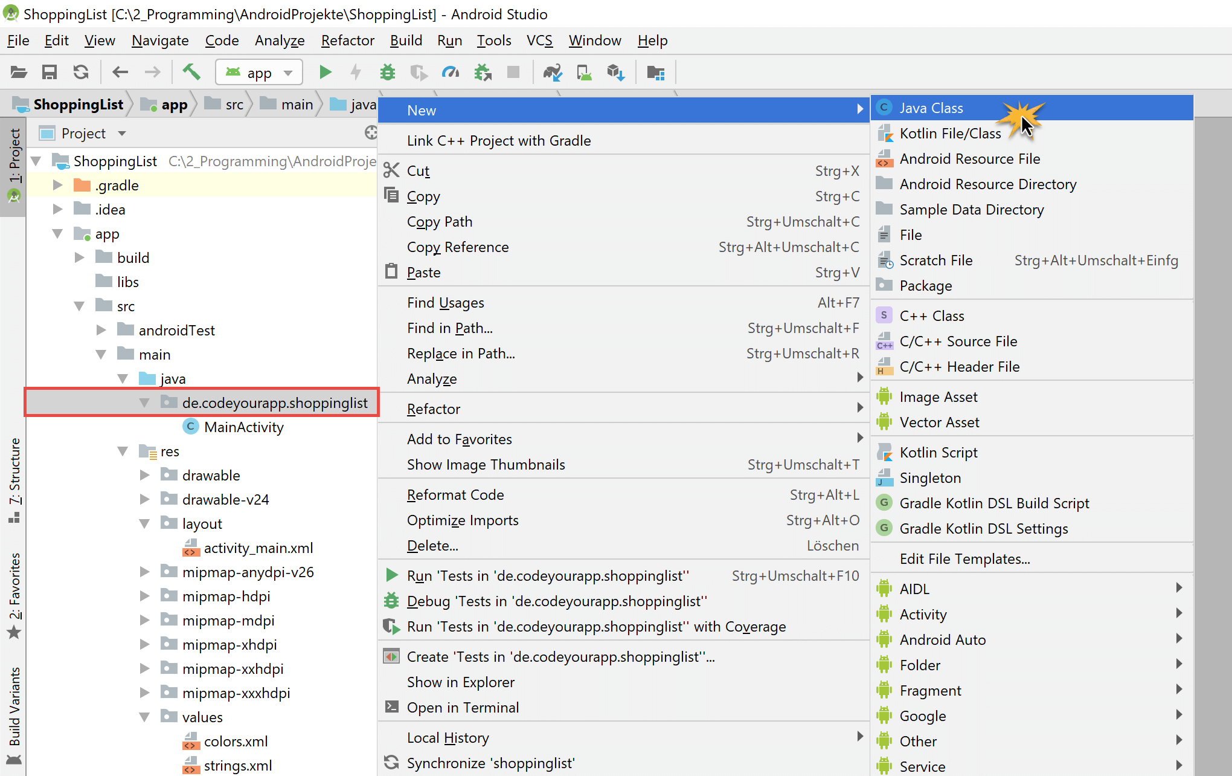Click the AVD Manager toolbar icon

(x=584, y=73)
